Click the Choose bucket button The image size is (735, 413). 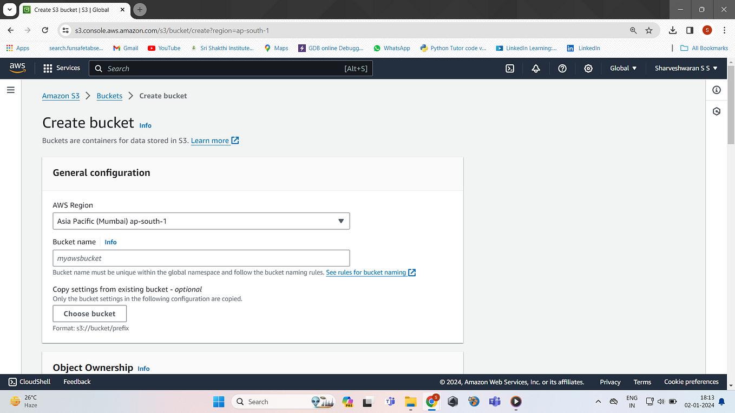(x=89, y=314)
